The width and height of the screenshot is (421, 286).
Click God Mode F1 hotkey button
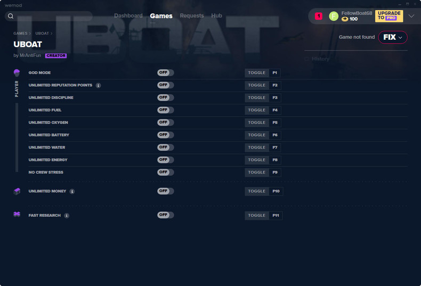click(274, 73)
